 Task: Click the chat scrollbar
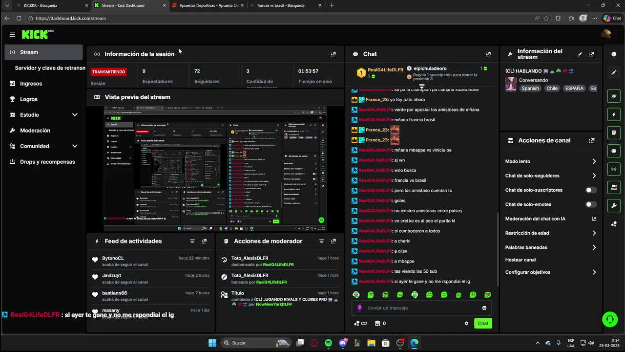(x=498, y=249)
